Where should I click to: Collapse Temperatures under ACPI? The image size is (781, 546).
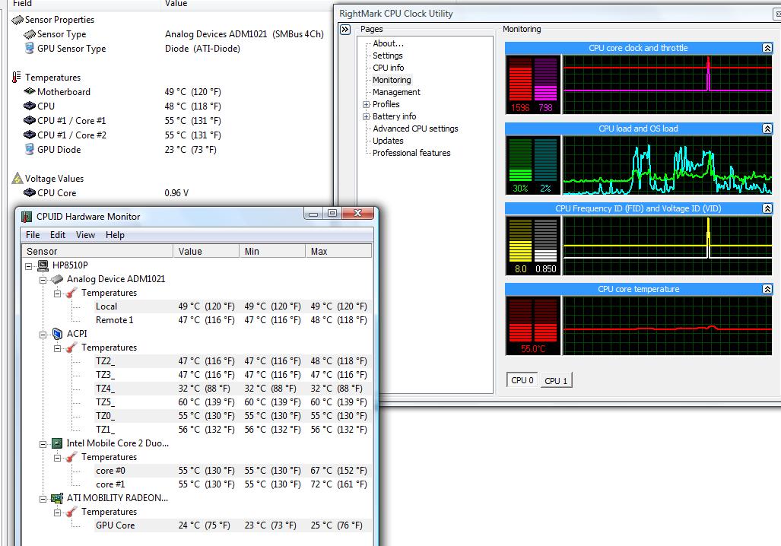57,348
